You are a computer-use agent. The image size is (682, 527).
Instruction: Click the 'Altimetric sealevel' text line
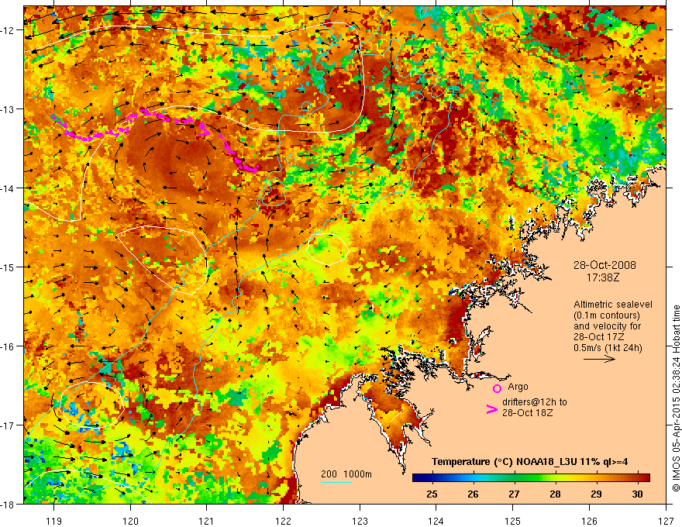(x=613, y=305)
